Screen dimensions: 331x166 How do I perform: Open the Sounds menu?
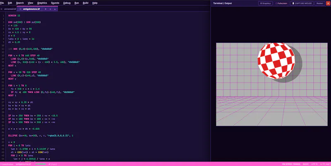pos(55,3)
